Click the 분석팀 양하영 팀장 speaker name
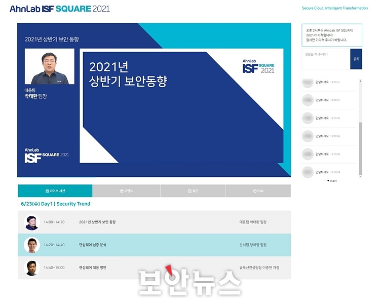The height and width of the screenshot is (303, 380). (x=253, y=245)
